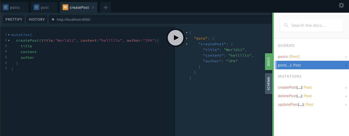This screenshot has height=136, width=349.
Task: Click the "JPA" argument in the query
Action: [x=149, y=40]
